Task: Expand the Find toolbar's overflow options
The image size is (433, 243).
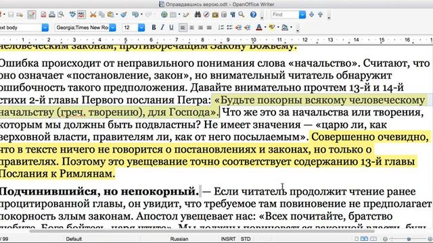Action: [329, 18]
